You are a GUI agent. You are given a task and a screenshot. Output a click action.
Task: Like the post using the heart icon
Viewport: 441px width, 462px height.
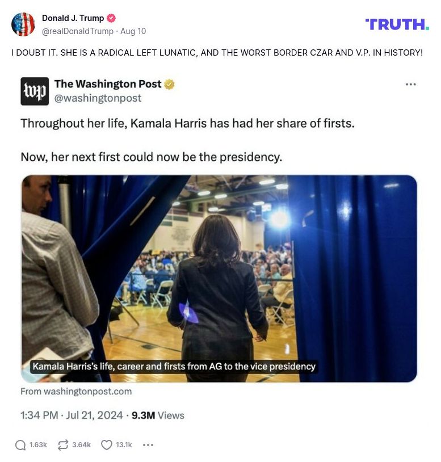click(106, 445)
